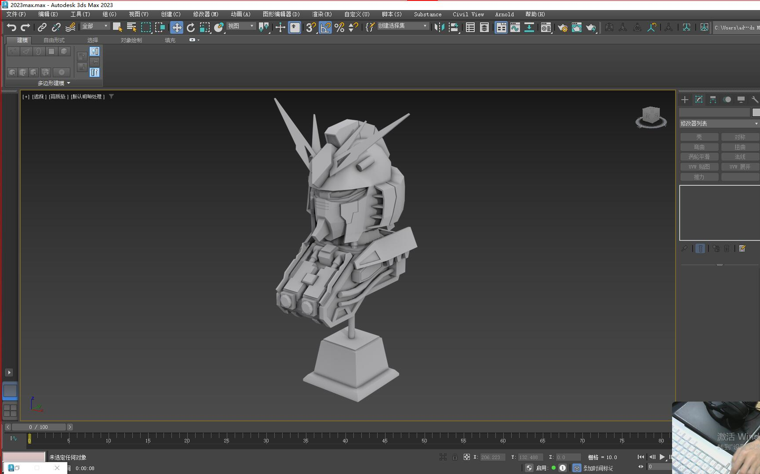The height and width of the screenshot is (474, 760).
Task: Open the 渲染(R) menu
Action: click(x=322, y=14)
